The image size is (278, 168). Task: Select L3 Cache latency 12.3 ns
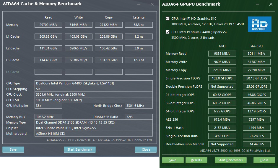[x=139, y=60]
